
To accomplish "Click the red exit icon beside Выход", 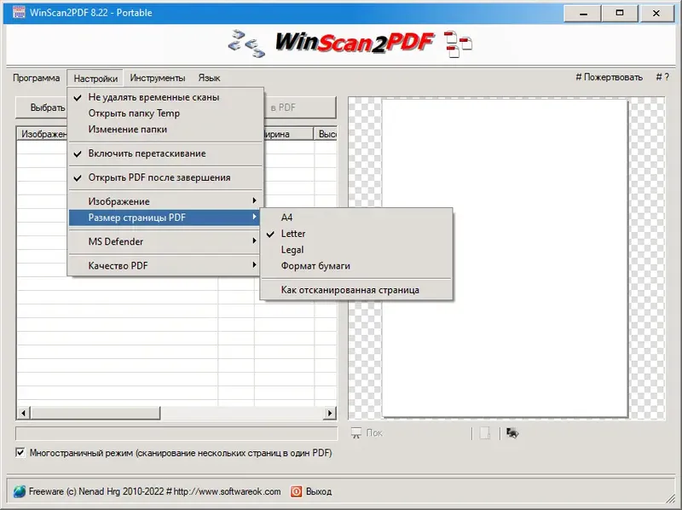I will (x=296, y=491).
